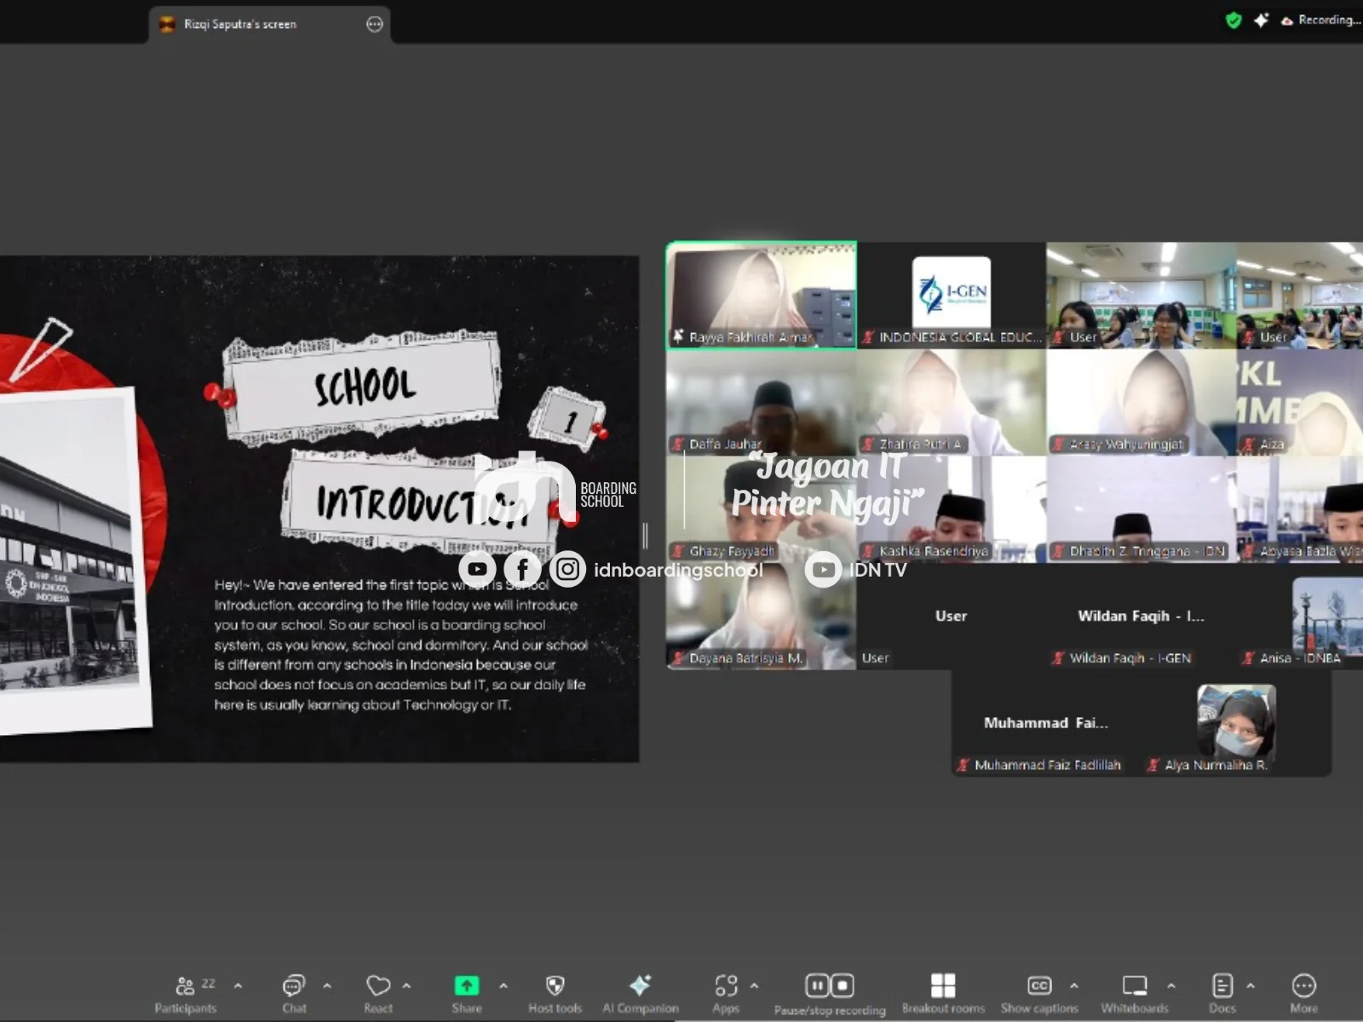The height and width of the screenshot is (1022, 1363).
Task: Open the Participants panel
Action: pyautogui.click(x=186, y=994)
